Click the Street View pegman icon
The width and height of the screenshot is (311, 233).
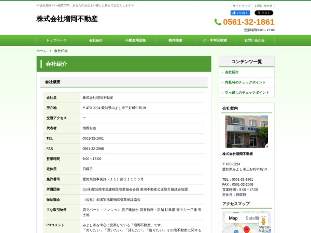click(x=263, y=221)
